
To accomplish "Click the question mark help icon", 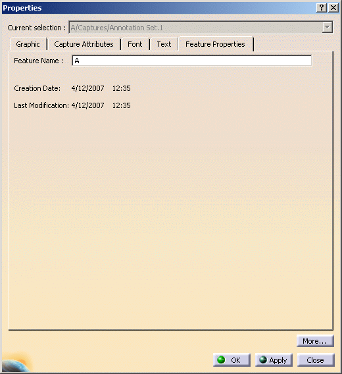I will (321, 8).
